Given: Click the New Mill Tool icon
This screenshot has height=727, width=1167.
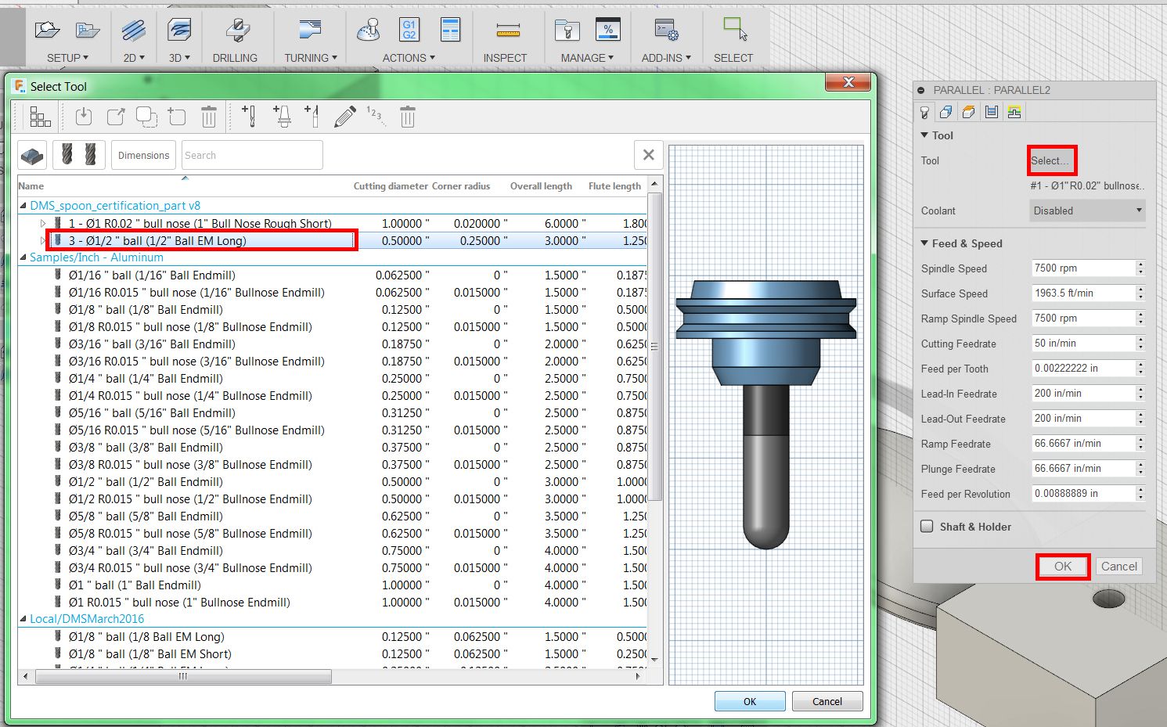Looking at the screenshot, I should 249,117.
